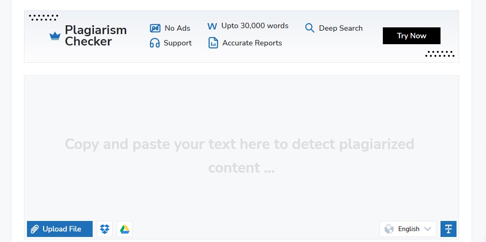Click the Accurate Reports document icon
The width and height of the screenshot is (486, 242).
pyautogui.click(x=213, y=43)
